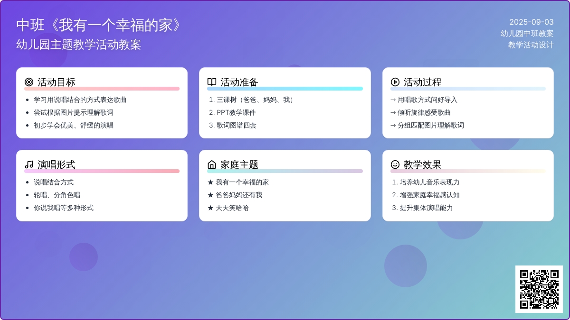Image resolution: width=570 pixels, height=320 pixels.
Task: Click the bullet 学习用说唱结合的方式表达歌曲
Action: tap(80, 100)
